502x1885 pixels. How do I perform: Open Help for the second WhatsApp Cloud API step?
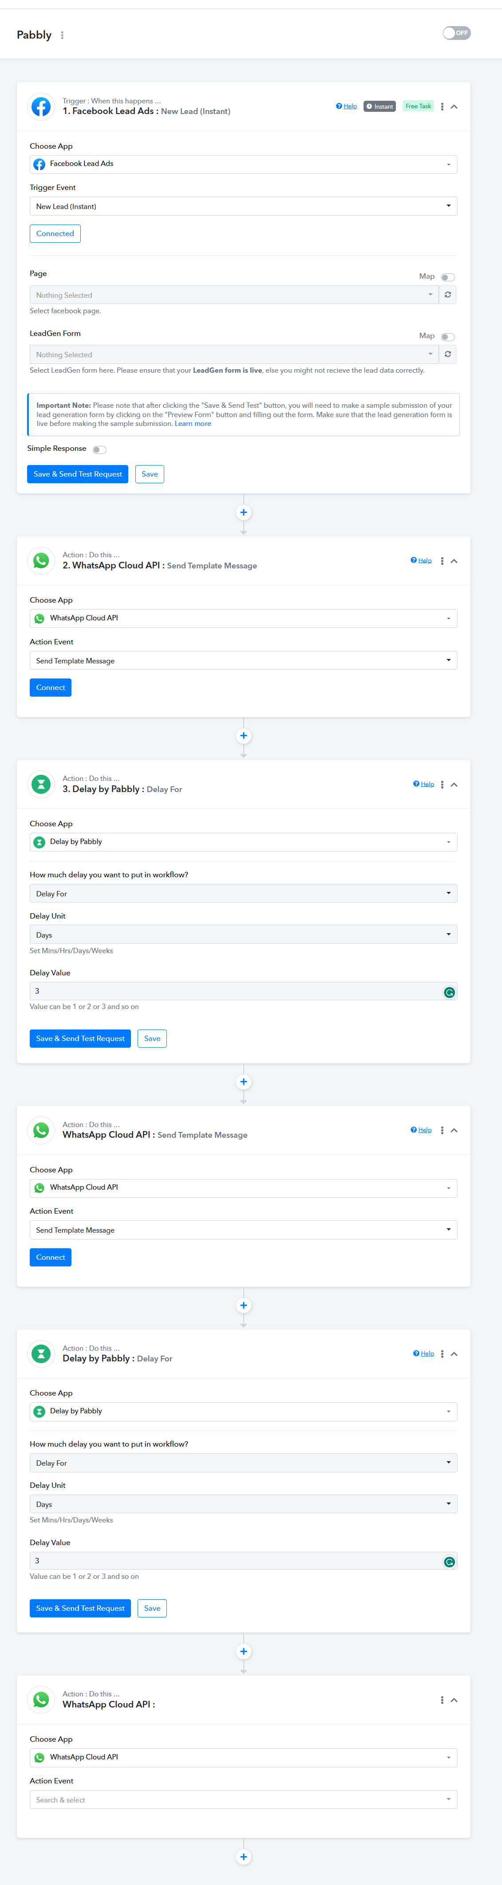(421, 1130)
